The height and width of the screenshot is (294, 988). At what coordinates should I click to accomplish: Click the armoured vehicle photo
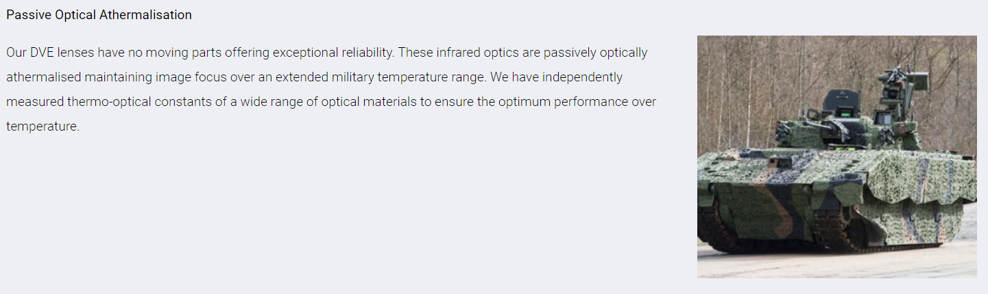point(836,157)
